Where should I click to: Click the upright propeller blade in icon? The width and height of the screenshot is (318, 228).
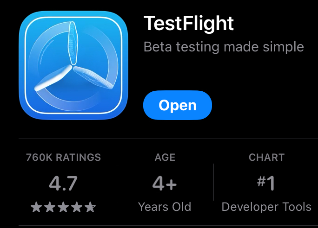coord(73,43)
